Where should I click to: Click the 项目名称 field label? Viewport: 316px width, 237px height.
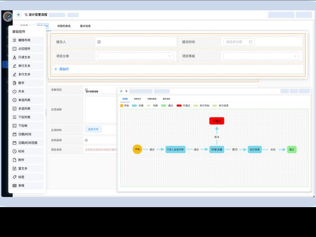pos(56,150)
